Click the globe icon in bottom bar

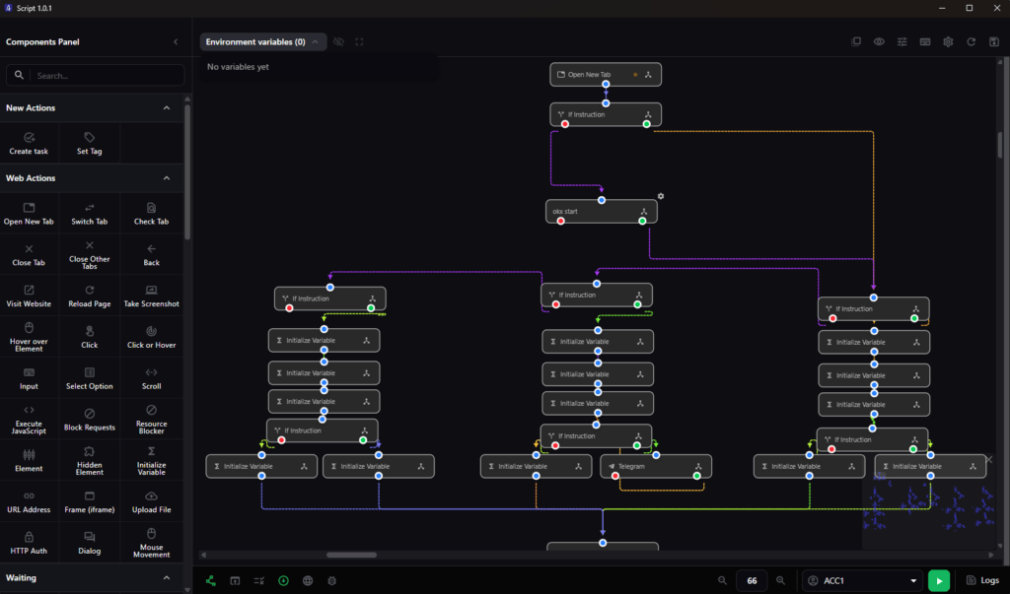(x=308, y=580)
